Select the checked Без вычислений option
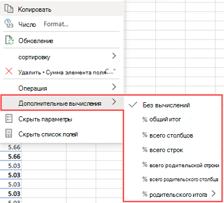 tap(173, 105)
